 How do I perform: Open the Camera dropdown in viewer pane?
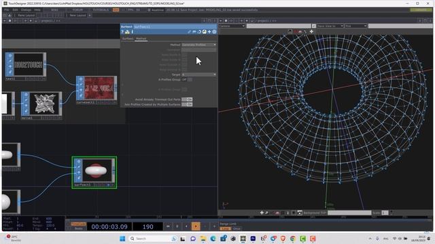click(x=232, y=26)
